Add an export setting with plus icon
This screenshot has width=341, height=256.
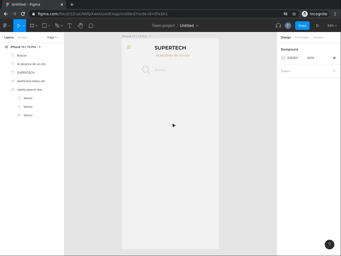pyautogui.click(x=334, y=71)
